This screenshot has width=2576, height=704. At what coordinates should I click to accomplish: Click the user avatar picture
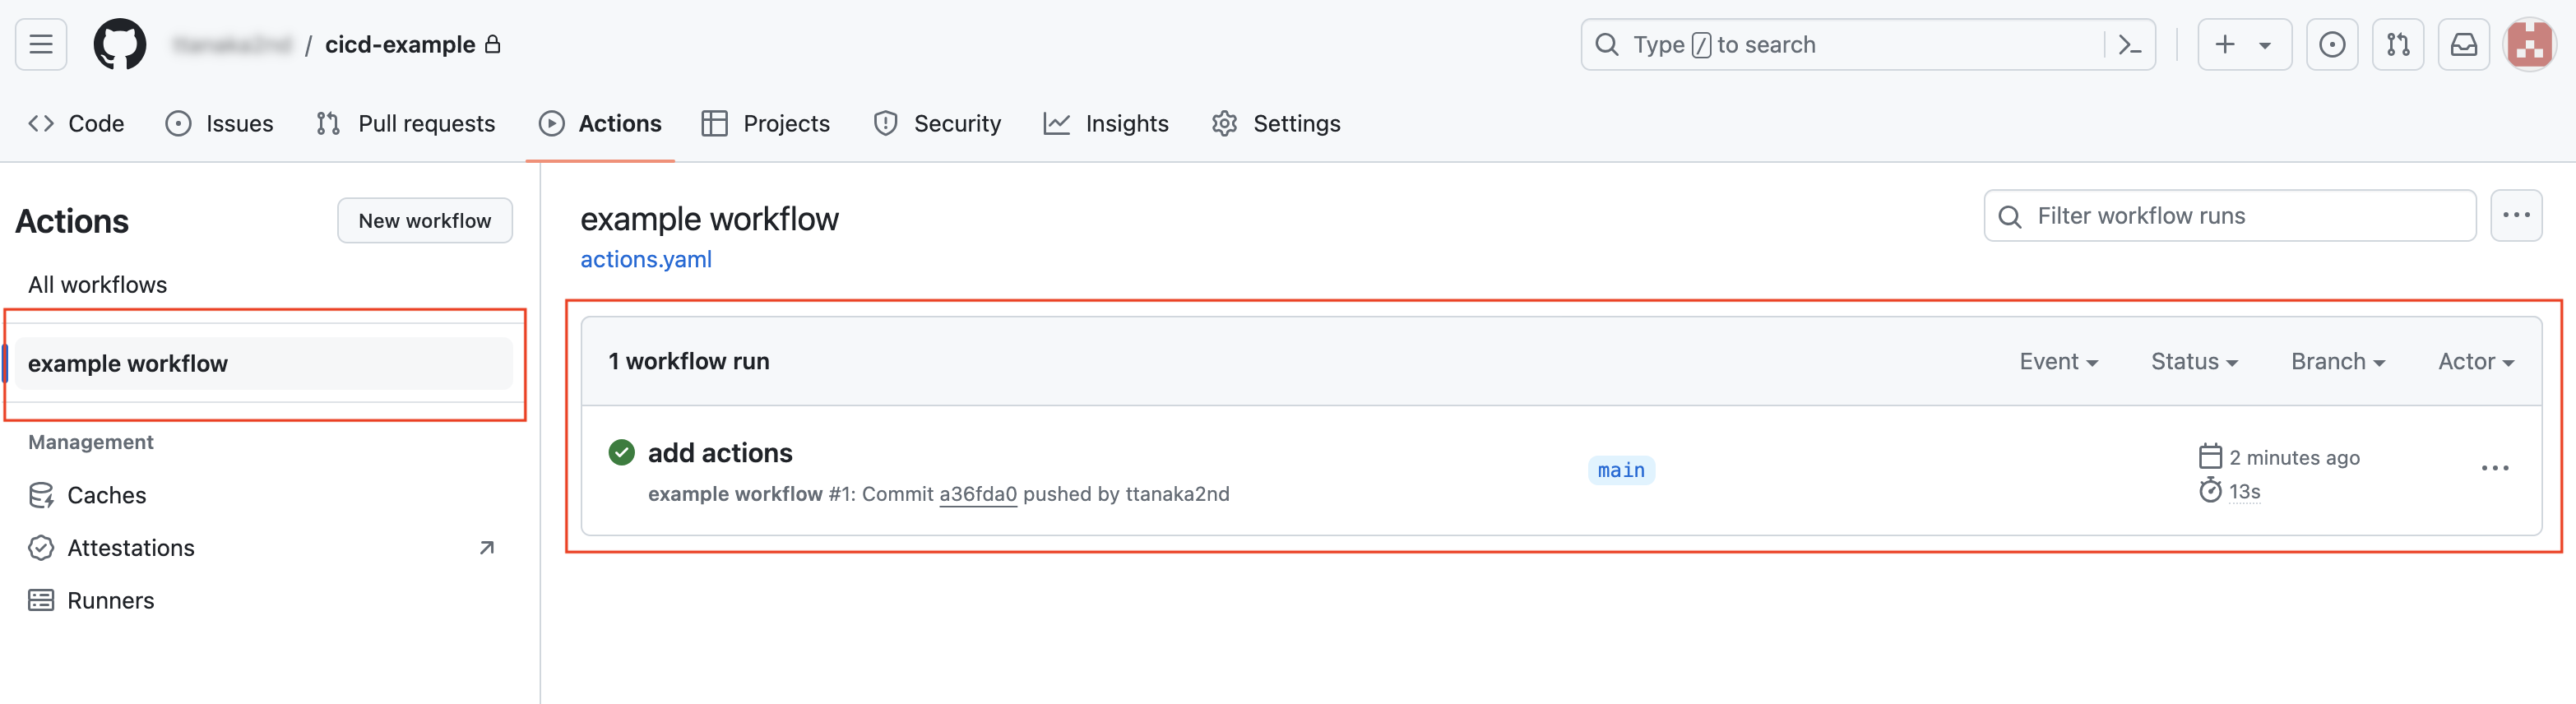2530,45
